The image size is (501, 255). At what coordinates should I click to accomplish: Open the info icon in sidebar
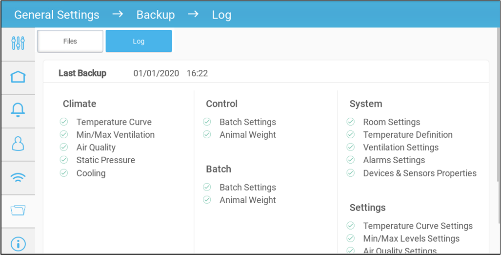click(x=18, y=244)
